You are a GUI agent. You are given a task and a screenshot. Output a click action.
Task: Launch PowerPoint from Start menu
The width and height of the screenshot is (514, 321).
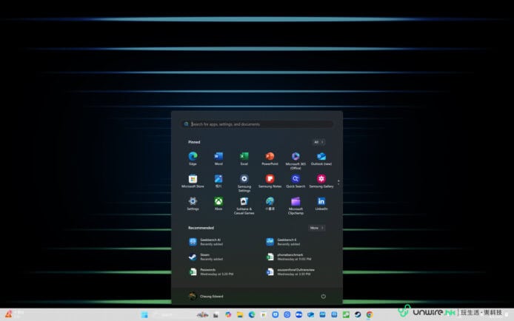270,157
